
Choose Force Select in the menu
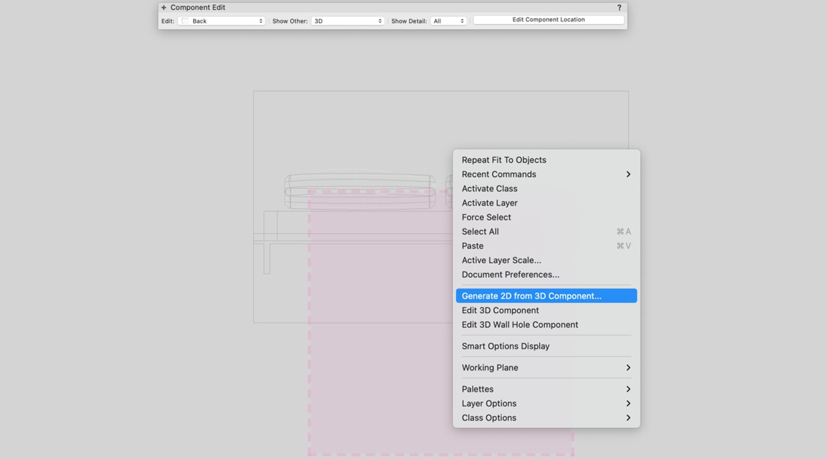coord(546,217)
